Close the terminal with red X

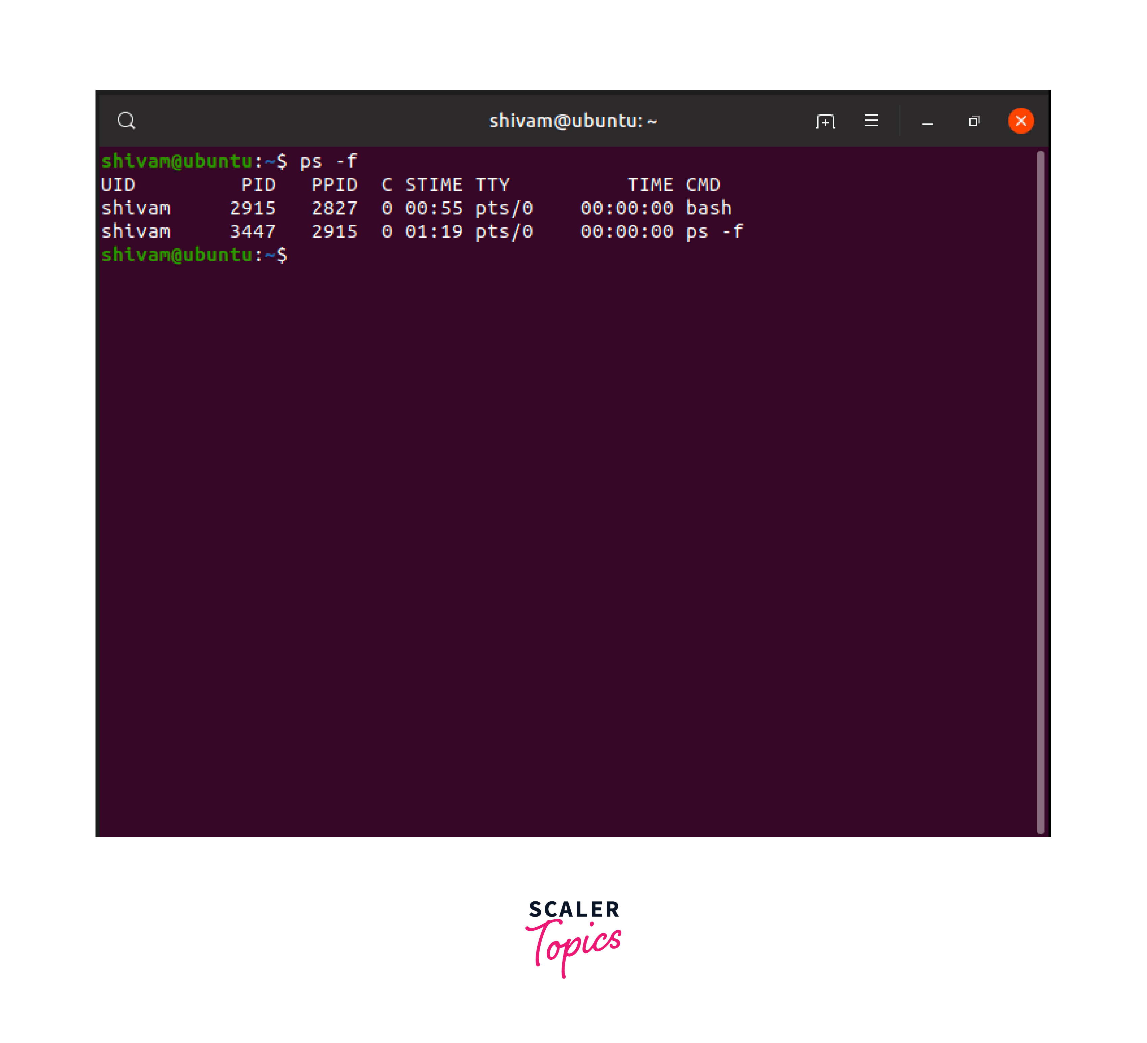click(x=1021, y=121)
